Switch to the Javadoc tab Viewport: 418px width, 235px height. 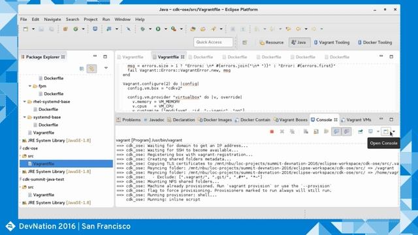pyautogui.click(x=154, y=120)
